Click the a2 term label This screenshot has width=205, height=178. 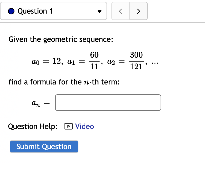[x=111, y=62]
